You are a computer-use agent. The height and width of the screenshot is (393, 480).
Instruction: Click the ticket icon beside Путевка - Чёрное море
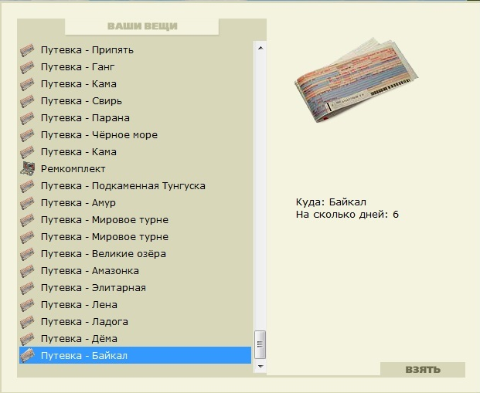point(27,135)
